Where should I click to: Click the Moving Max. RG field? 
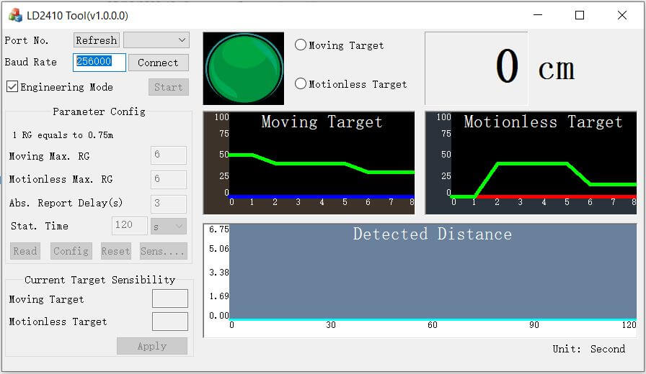168,155
